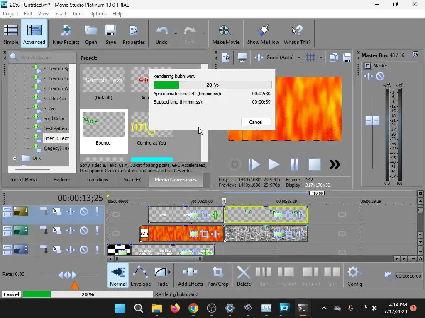Click Add Effects in the timeline toolbar

point(190,276)
